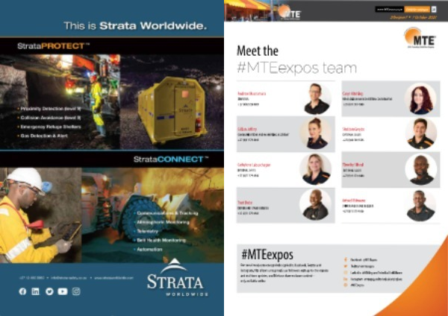448x316 pixels.
Task: Click the Instagram icon in Strata footer
Action: coord(75,291)
